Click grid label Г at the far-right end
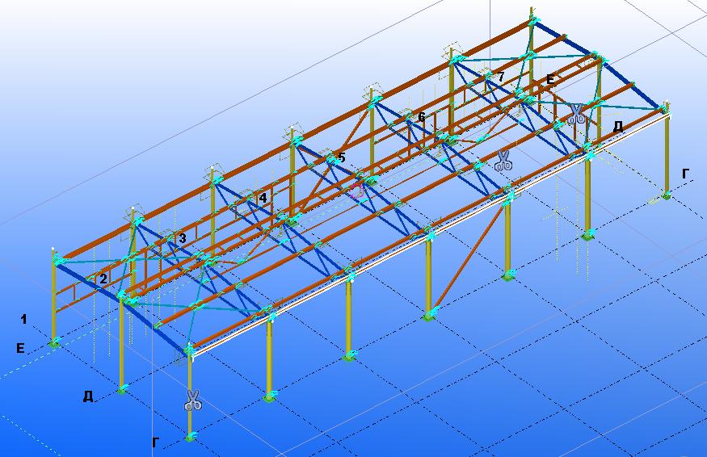707x457 pixels. [685, 173]
